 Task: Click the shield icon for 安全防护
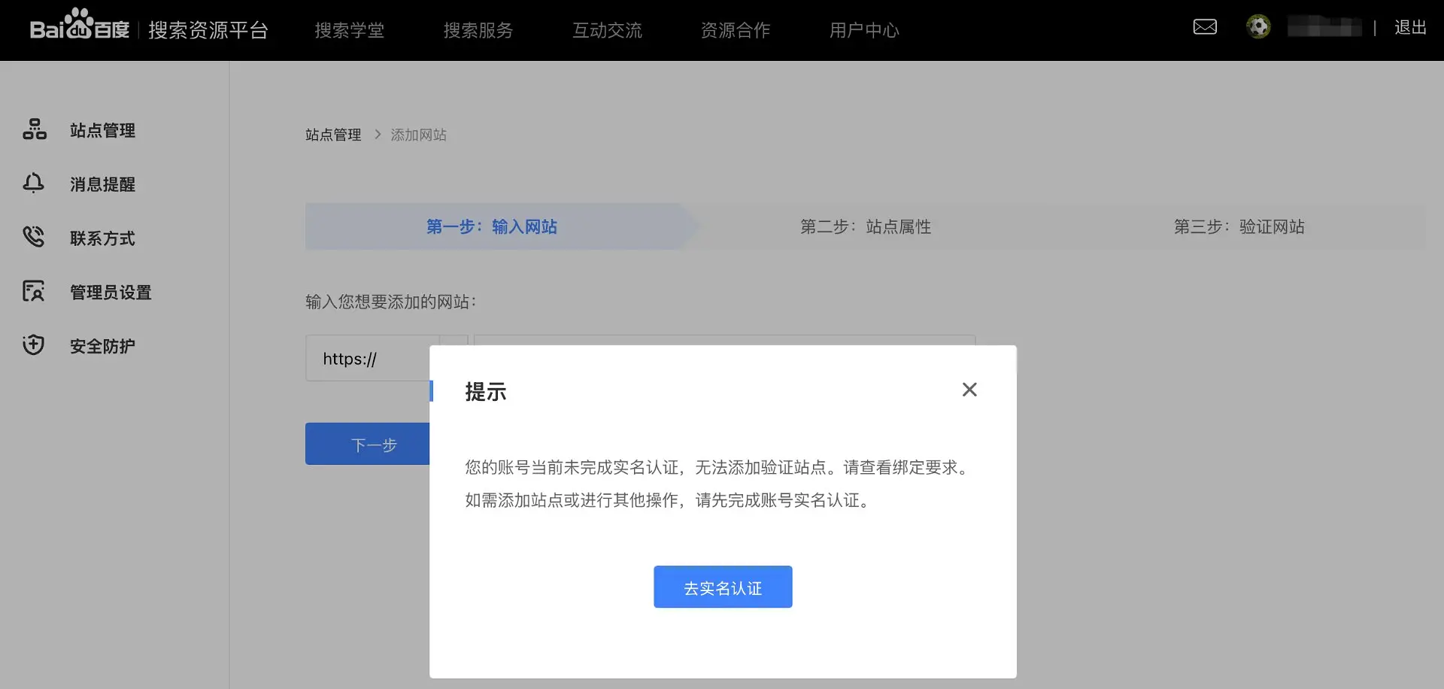pos(34,345)
